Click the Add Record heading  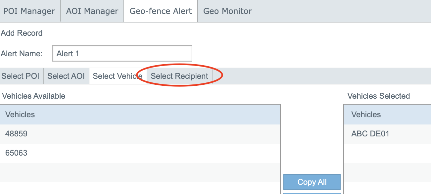[x=22, y=33]
